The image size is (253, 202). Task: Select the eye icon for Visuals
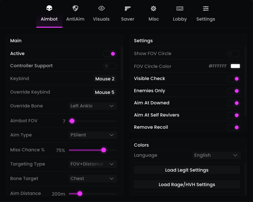pyautogui.click(x=101, y=8)
